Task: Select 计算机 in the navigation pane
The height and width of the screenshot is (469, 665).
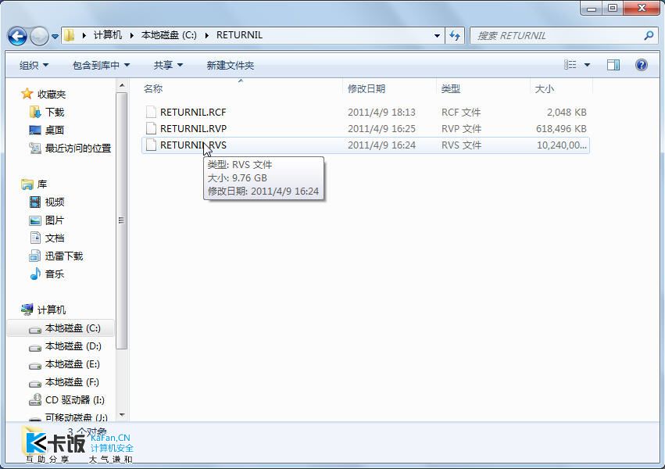Action: [x=52, y=310]
